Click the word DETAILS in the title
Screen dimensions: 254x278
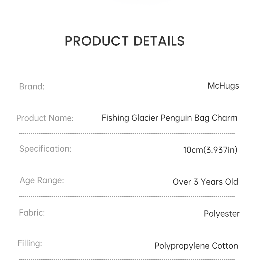(159, 41)
